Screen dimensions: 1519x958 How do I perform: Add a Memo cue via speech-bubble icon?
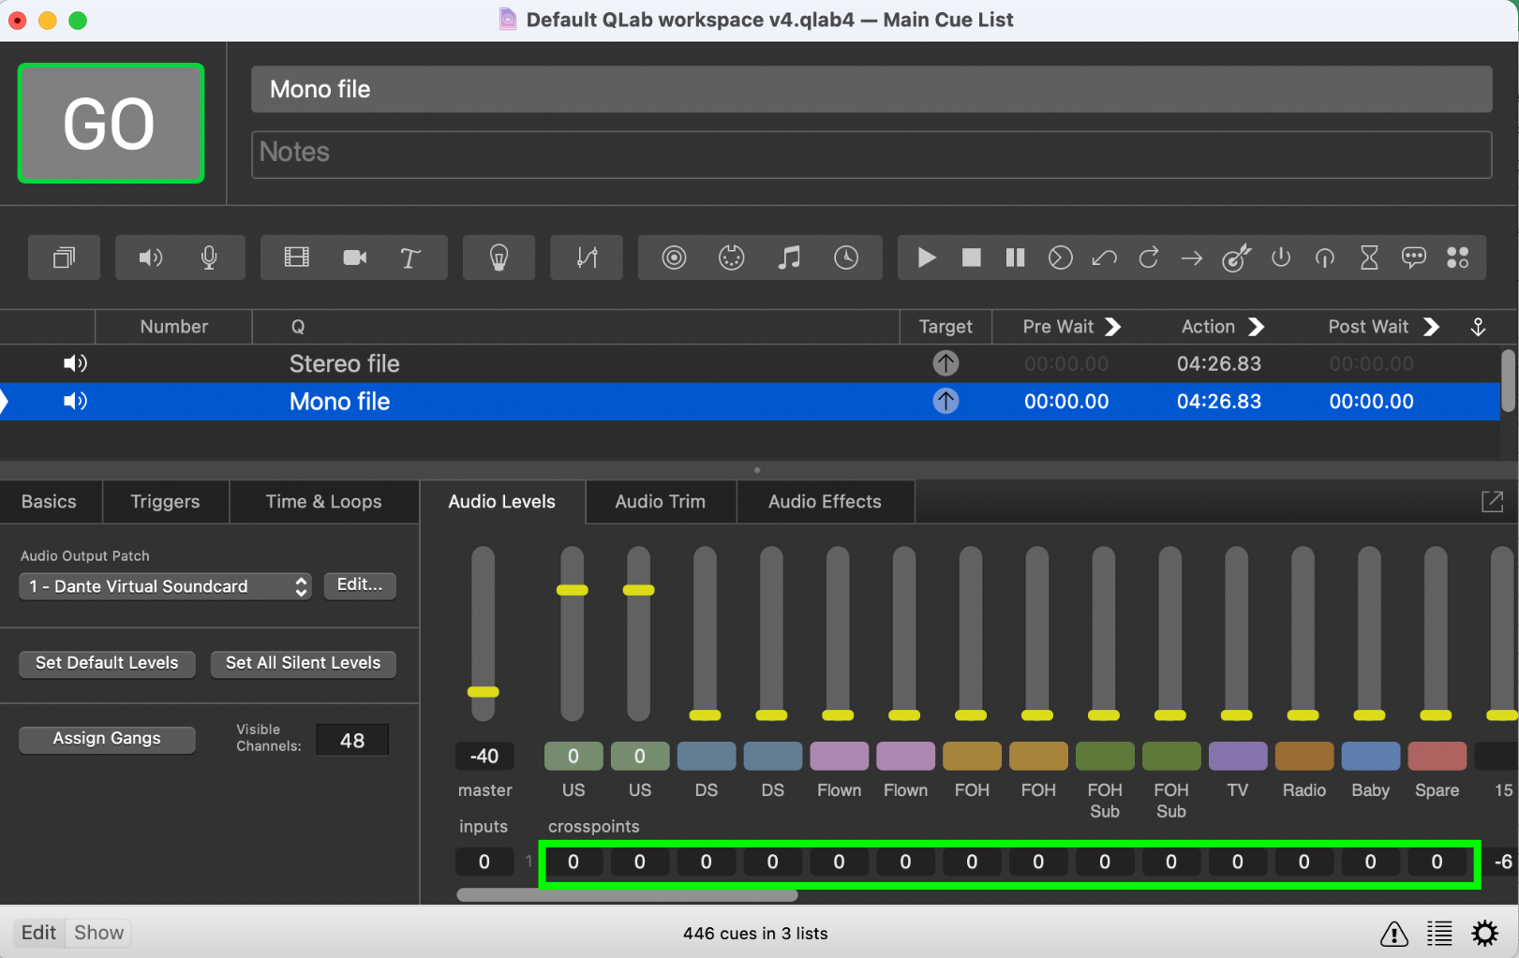coord(1414,258)
